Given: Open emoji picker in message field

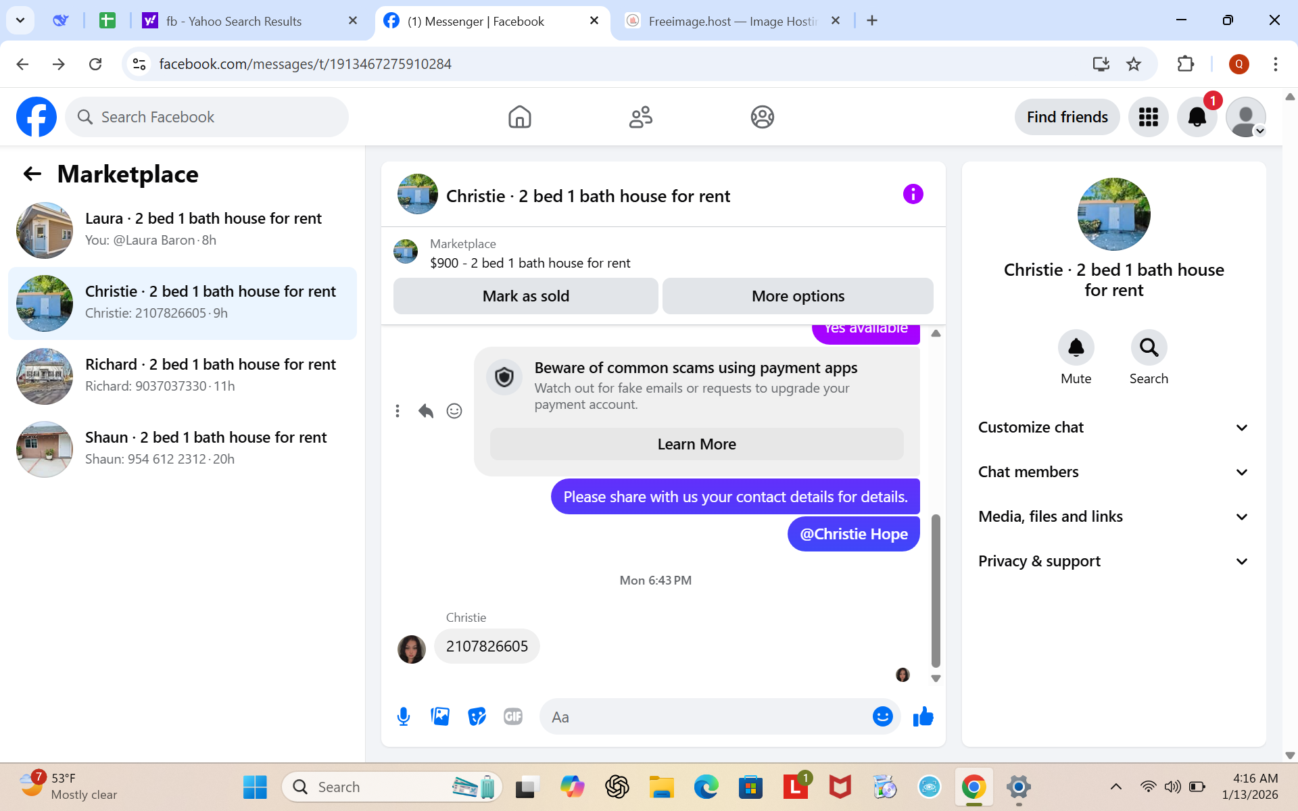Looking at the screenshot, I should [x=882, y=716].
